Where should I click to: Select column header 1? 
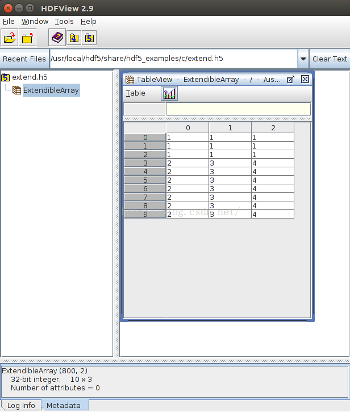point(230,128)
